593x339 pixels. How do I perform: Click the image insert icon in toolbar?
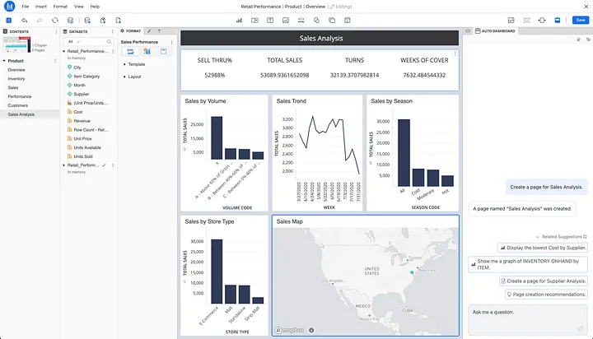tap(286, 19)
